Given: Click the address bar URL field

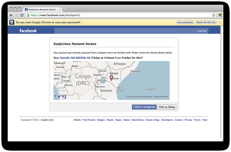Looking at the screenshot, I should (x=121, y=15).
